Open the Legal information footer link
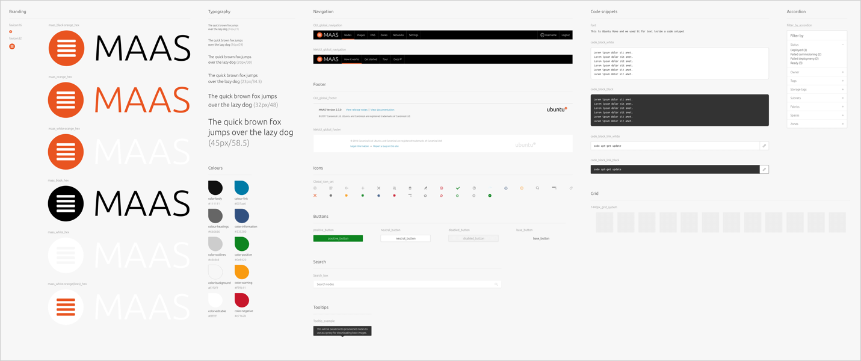The image size is (861, 361). tap(359, 146)
